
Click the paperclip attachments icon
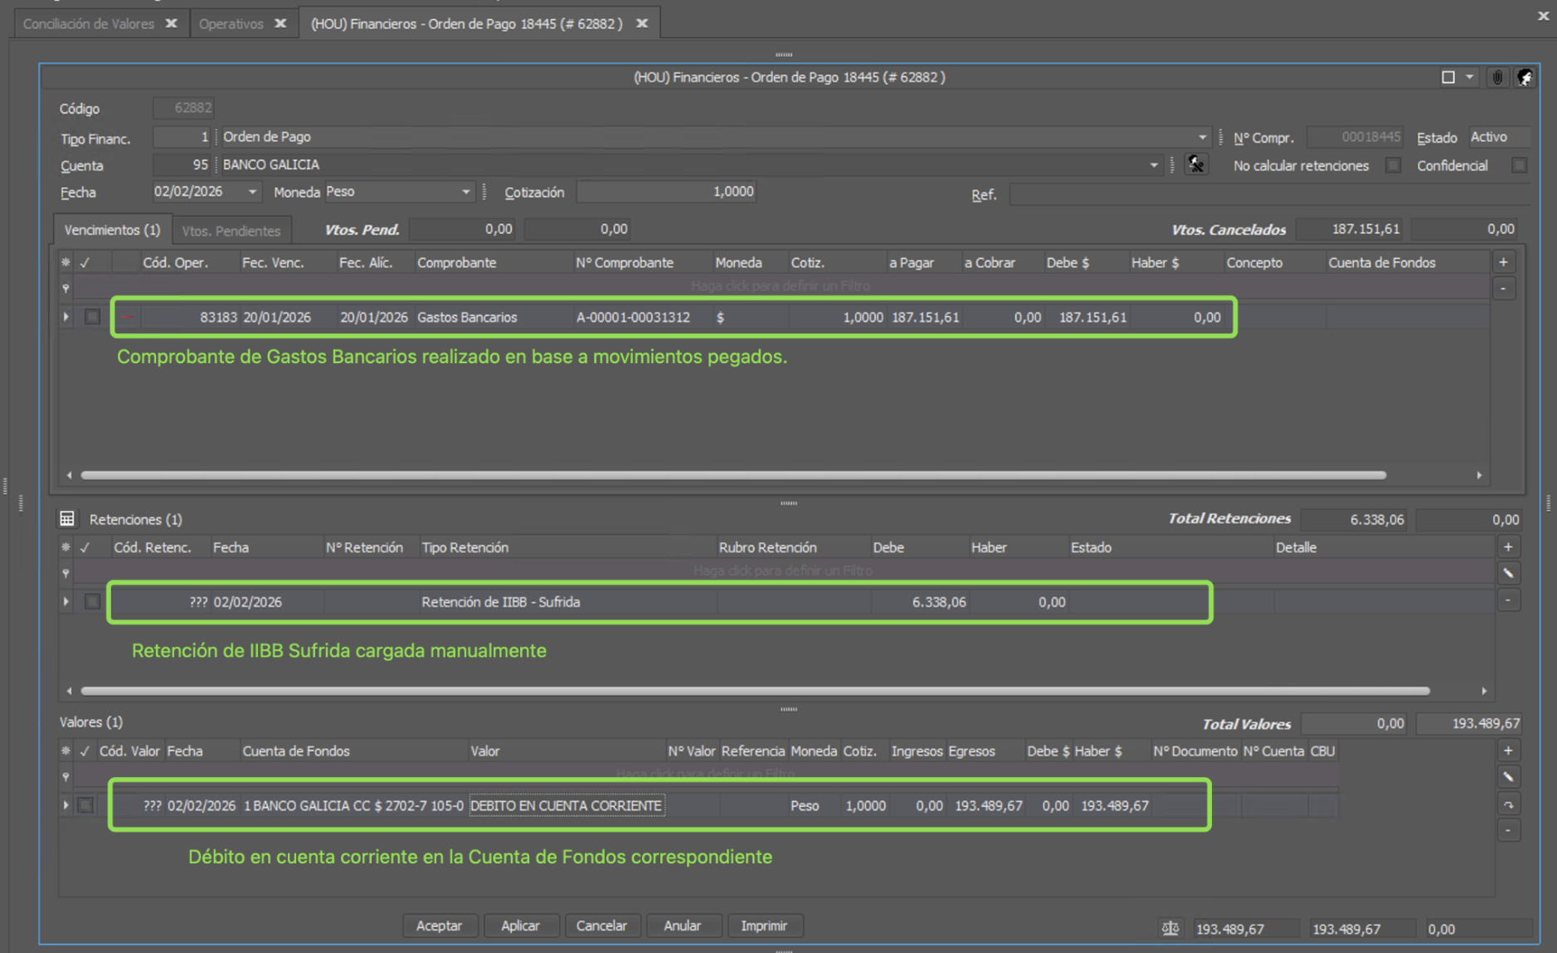1496,77
